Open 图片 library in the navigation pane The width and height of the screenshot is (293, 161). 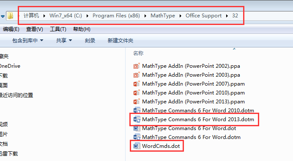pyautogui.click(x=4, y=134)
